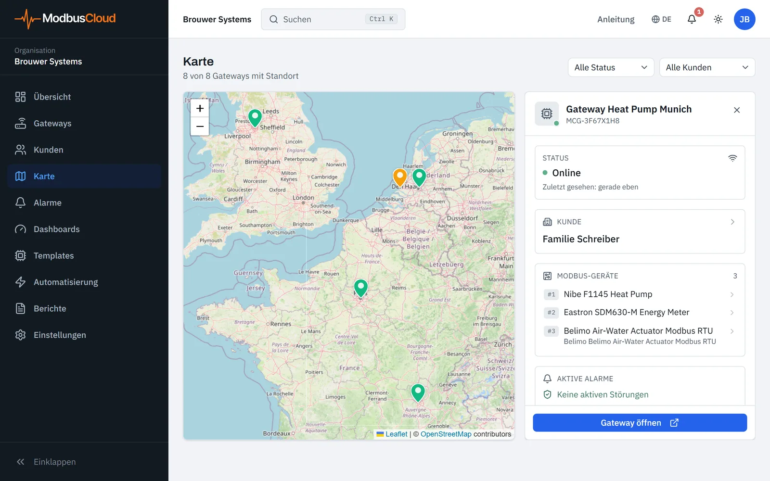
Task: Open Kunden sidebar item
Action: point(84,150)
